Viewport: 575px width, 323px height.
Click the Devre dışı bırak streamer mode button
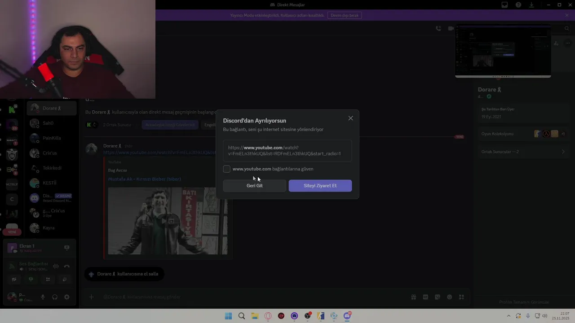[345, 15]
